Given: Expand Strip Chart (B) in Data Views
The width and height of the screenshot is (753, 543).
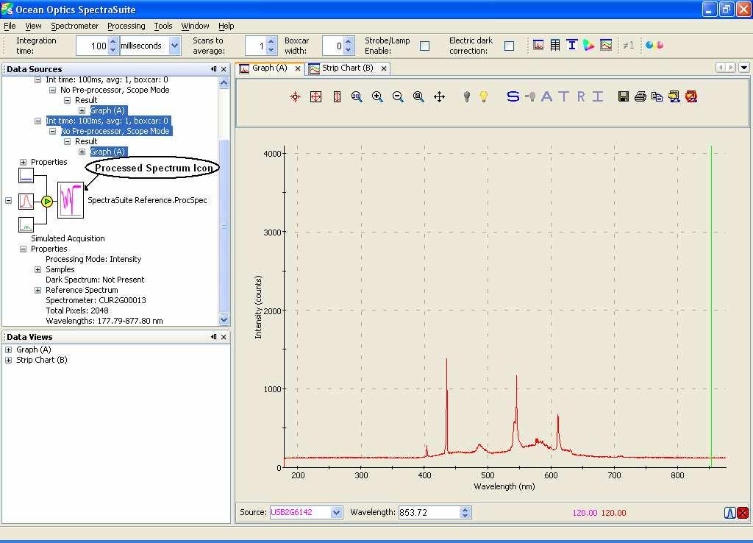Looking at the screenshot, I should click(9, 360).
